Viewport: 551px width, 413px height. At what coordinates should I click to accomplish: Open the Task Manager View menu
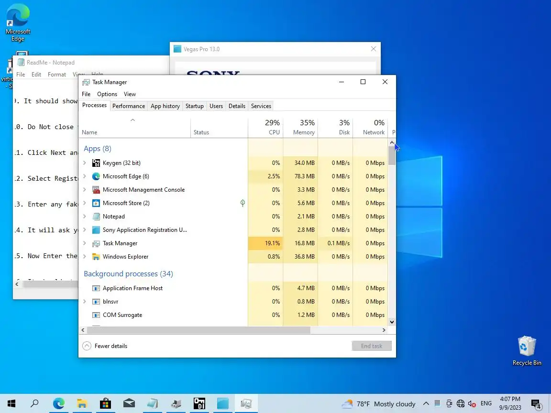[x=130, y=94]
